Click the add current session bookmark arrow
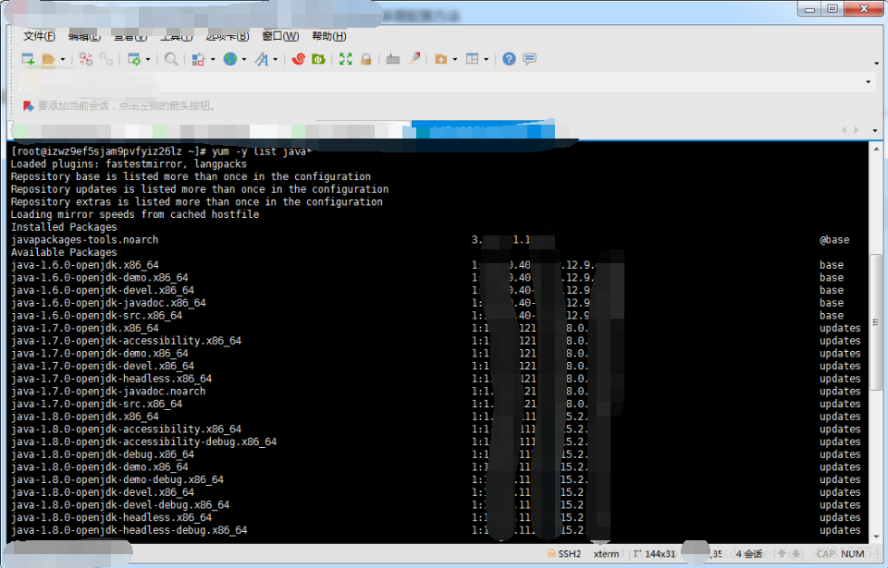The width and height of the screenshot is (888, 568). (29, 106)
